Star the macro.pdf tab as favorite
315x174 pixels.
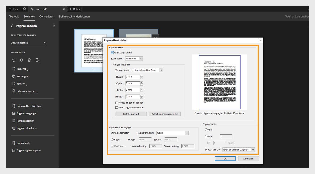pyautogui.click(x=32, y=9)
